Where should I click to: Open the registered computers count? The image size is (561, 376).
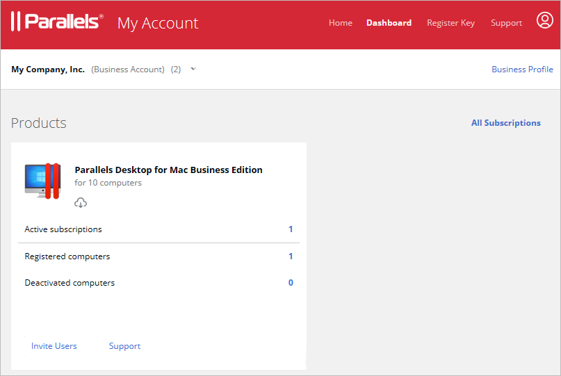pos(291,256)
